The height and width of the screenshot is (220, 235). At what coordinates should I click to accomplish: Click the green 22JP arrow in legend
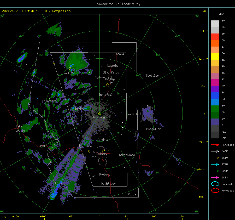click(215, 171)
